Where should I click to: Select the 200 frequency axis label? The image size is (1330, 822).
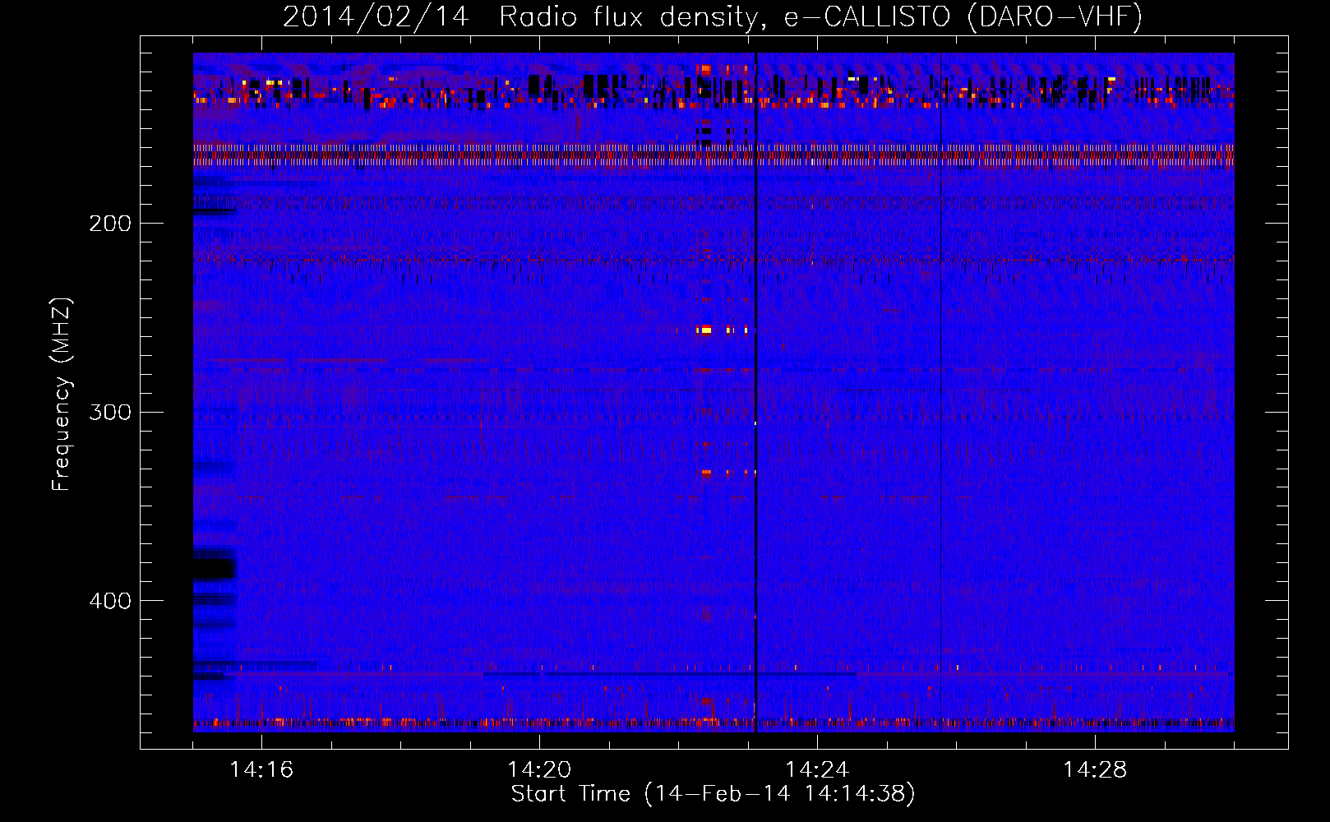pos(110,224)
